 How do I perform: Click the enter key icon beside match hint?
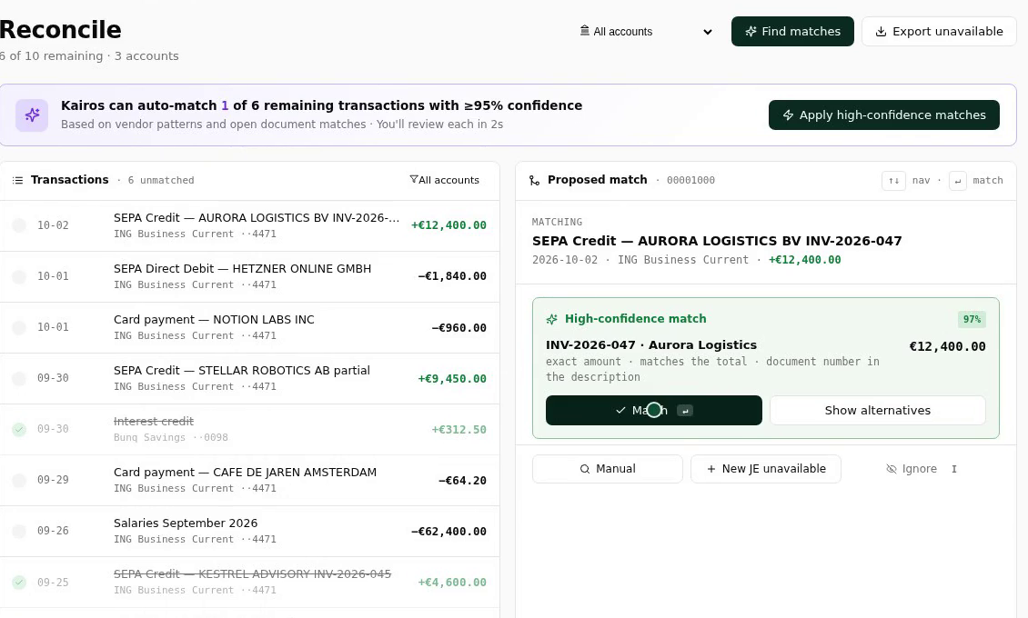coord(958,181)
